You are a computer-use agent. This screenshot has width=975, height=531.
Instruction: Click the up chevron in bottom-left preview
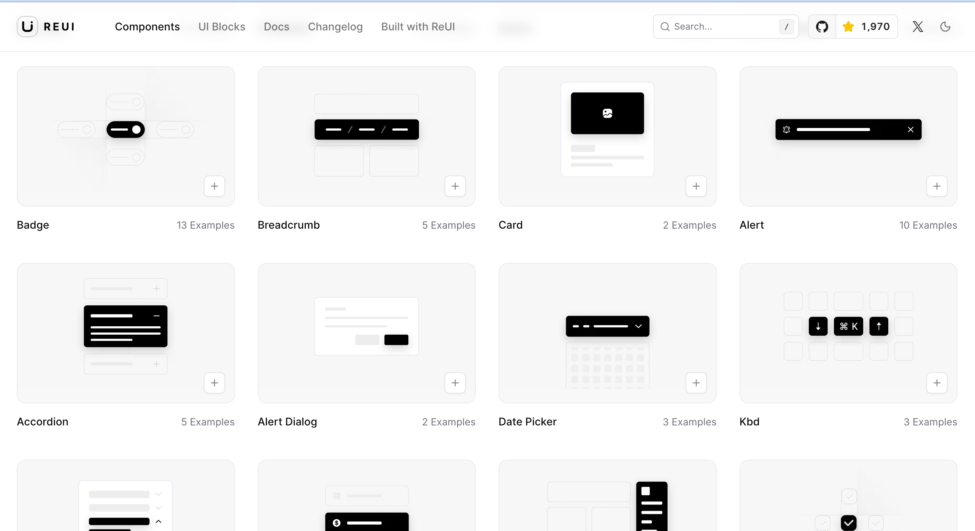[x=159, y=522]
